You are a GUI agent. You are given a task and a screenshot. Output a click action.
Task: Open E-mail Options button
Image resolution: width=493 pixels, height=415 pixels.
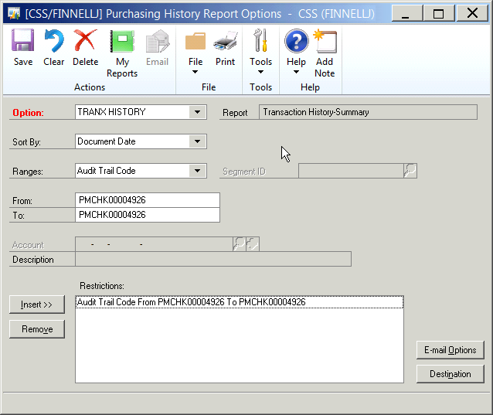coord(450,350)
